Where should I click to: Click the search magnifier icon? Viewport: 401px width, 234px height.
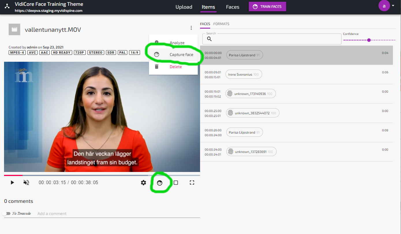pos(210,39)
